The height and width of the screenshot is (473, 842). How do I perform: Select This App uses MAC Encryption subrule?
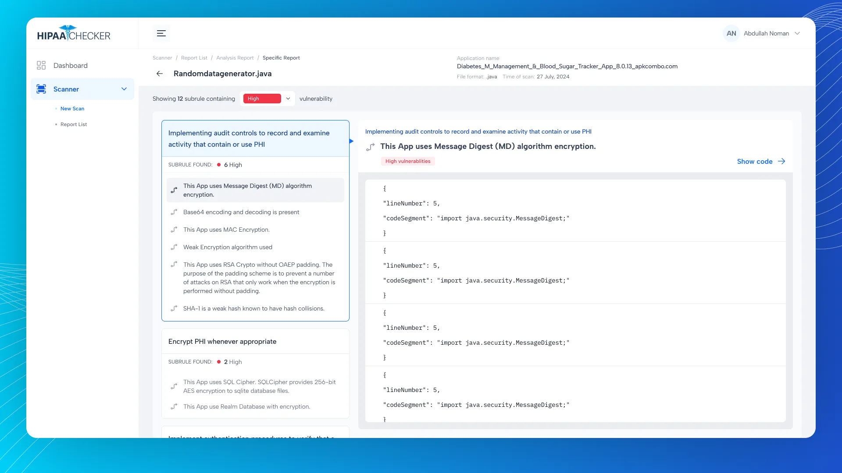226,229
